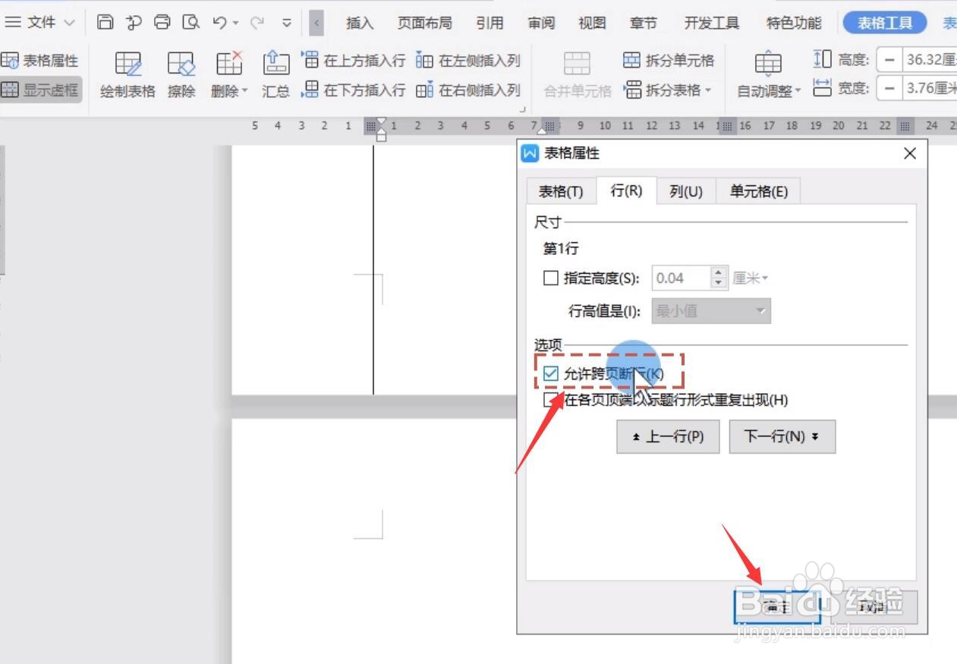Screen dimensions: 957x664
Task: Uncheck 允许跨页断行 allow row break across pages
Action: [549, 373]
